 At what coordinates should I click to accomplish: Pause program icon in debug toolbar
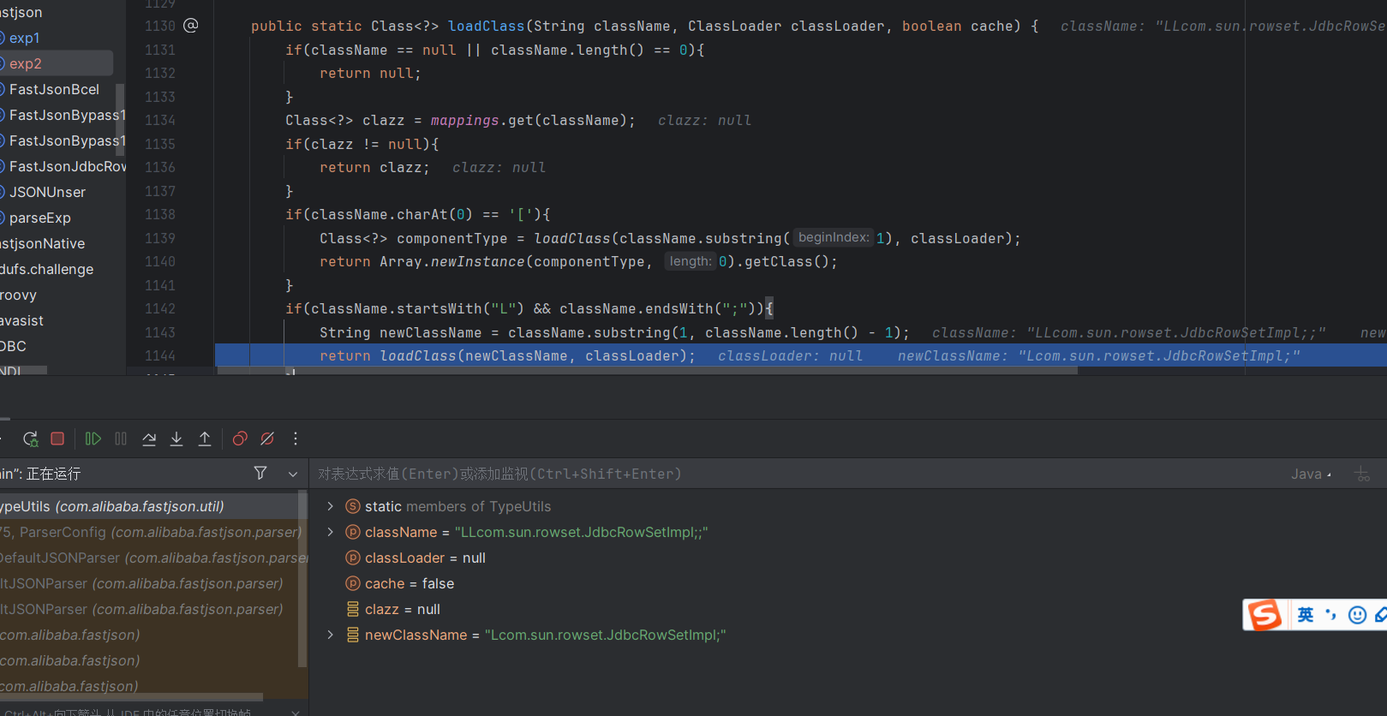[x=121, y=439]
